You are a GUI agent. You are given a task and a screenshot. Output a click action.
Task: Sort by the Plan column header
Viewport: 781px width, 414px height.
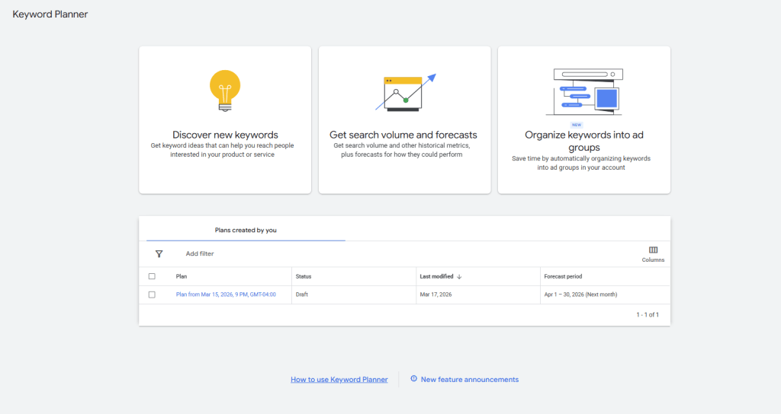pos(182,276)
